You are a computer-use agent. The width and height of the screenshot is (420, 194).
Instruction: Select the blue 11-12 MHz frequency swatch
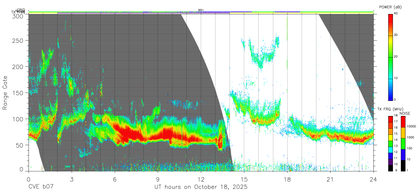[390, 156]
